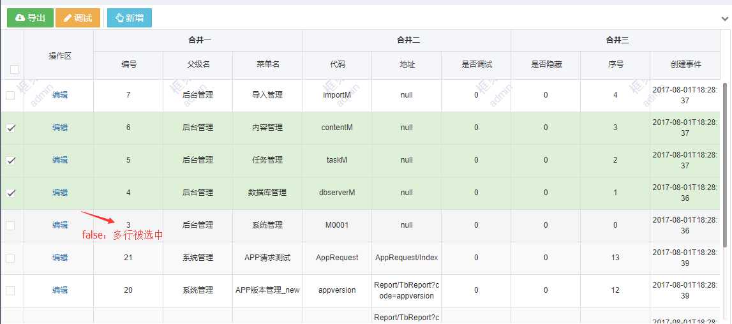
Task: Click the APP请求测试 menu name cell
Action: [267, 258]
